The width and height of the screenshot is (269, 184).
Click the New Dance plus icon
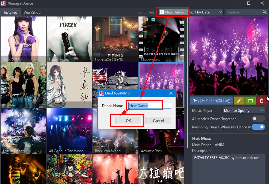(x=162, y=12)
